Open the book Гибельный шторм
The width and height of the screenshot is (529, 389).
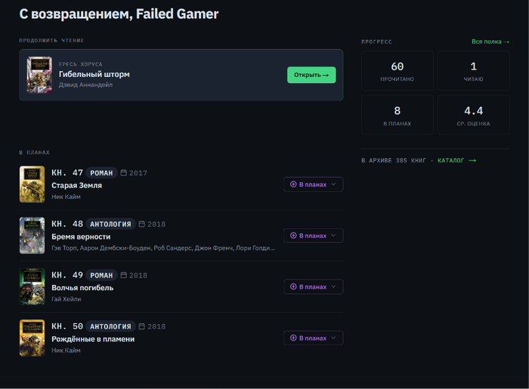pos(311,75)
